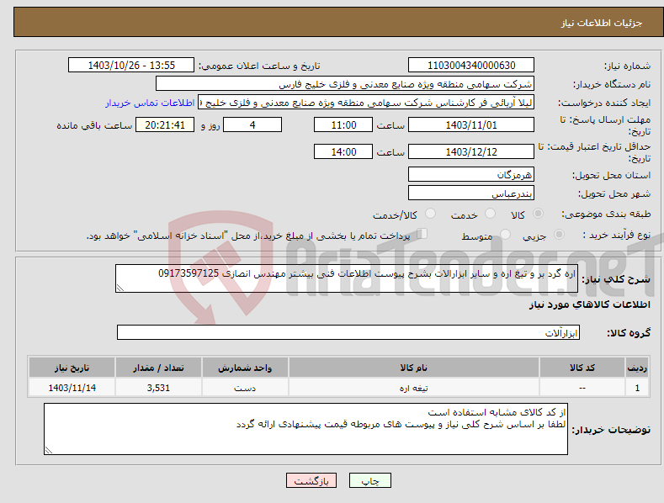Click the شماره نیاز field 1103004340000630
664x503 pixels.
(471, 66)
